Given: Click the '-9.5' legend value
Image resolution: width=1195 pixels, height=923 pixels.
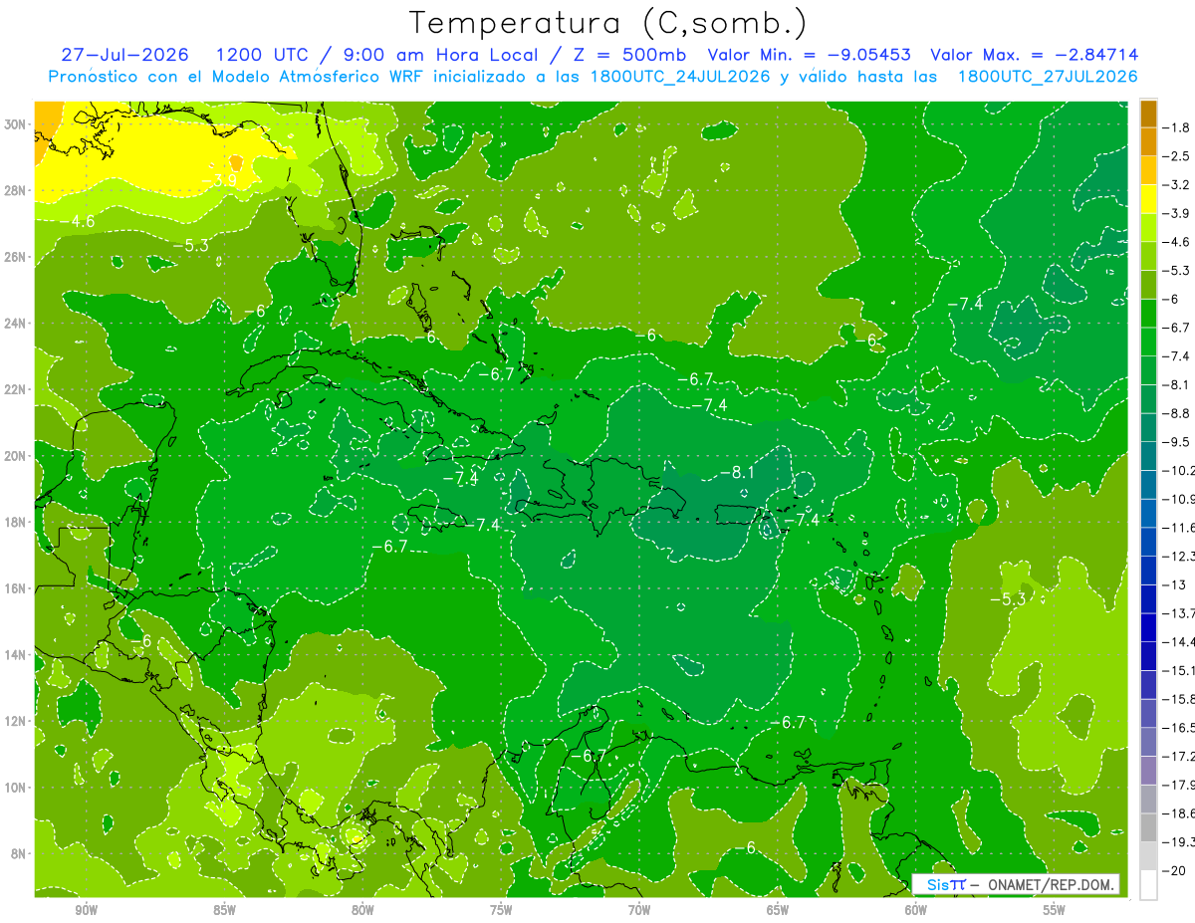Looking at the screenshot, I should (x=1178, y=441).
